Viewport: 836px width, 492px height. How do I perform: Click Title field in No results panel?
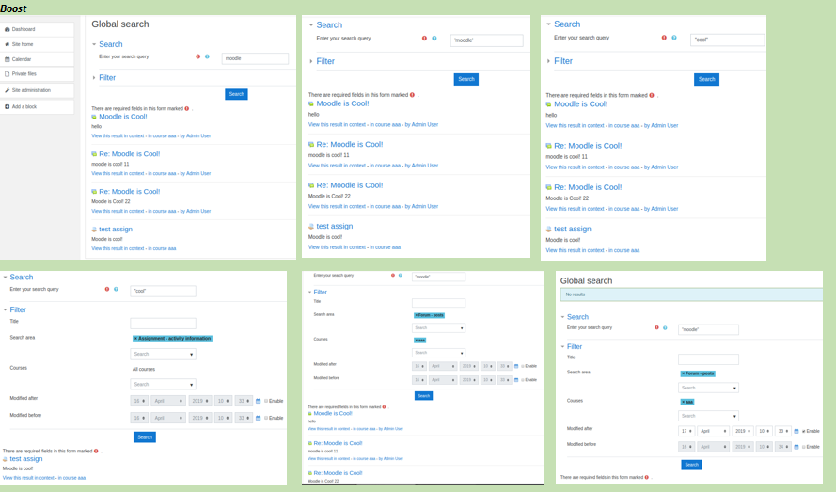708,359
